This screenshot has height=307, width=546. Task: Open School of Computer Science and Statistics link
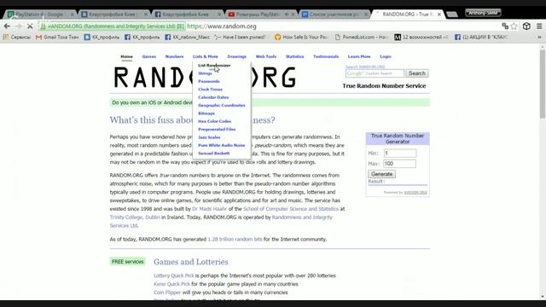tap(291, 209)
